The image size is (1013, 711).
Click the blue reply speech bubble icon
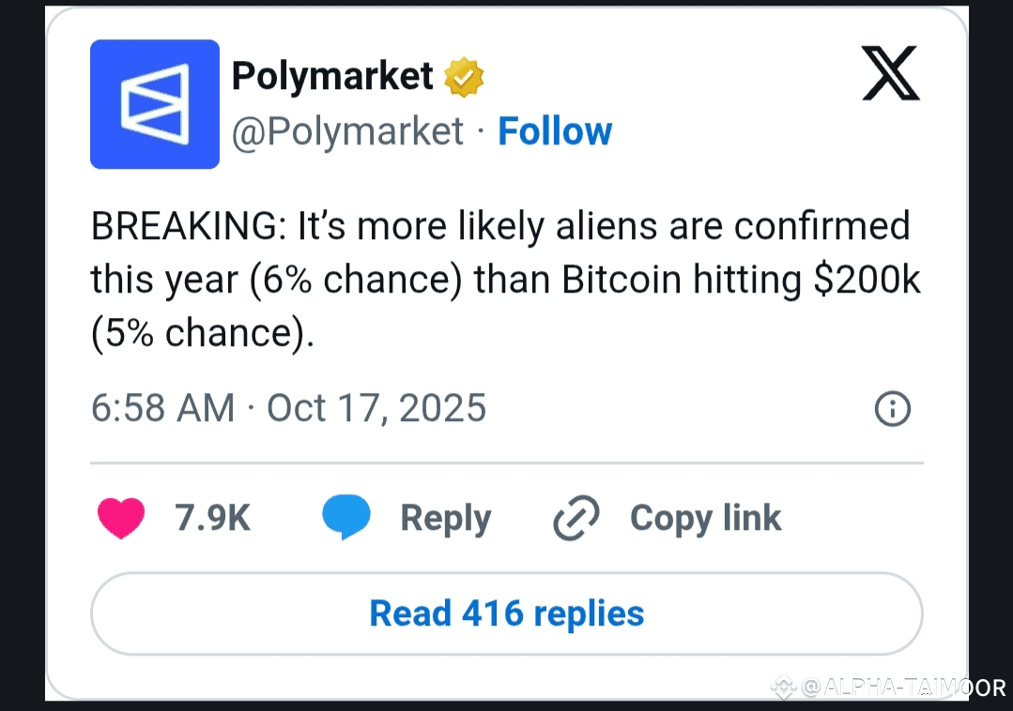(346, 518)
